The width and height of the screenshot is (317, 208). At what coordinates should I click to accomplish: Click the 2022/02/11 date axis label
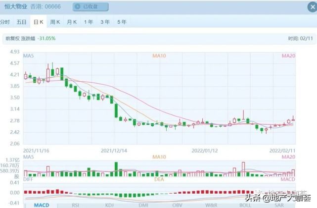pos(282,151)
